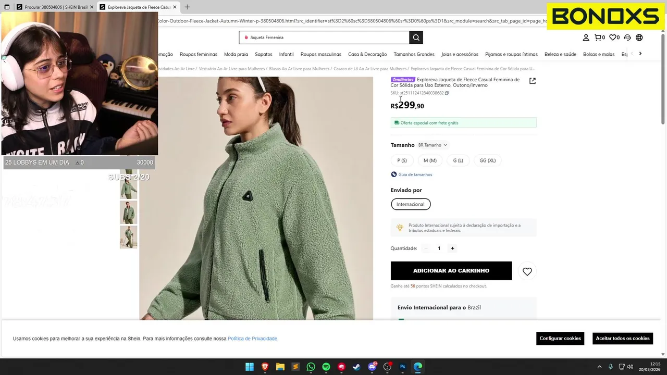
Task: Copy the SKU number icon
Action: 447,93
